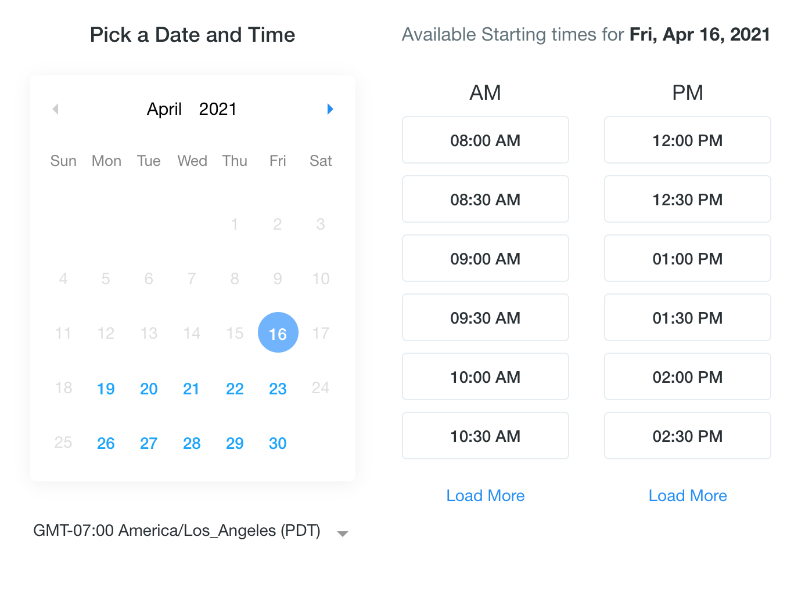The width and height of the screenshot is (805, 602).
Task: Load more AM time slots
Action: (x=486, y=495)
